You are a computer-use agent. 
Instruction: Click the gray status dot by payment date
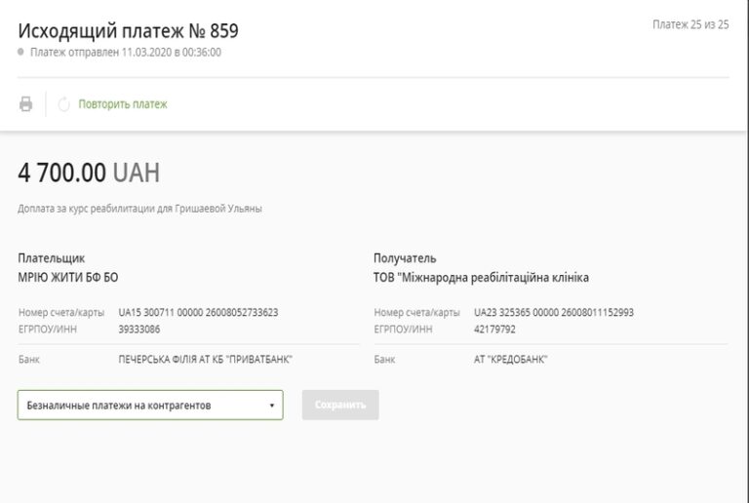[20, 52]
